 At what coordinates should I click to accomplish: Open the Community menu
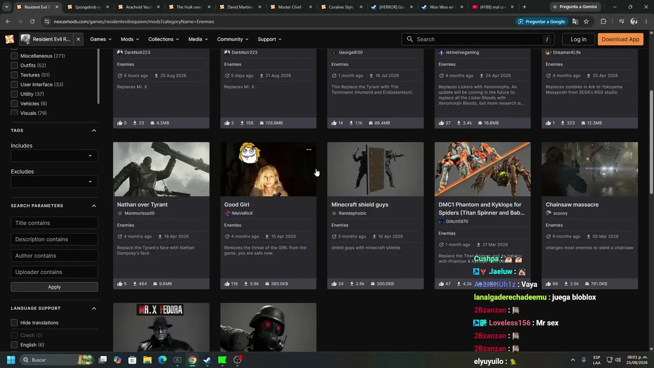point(233,39)
